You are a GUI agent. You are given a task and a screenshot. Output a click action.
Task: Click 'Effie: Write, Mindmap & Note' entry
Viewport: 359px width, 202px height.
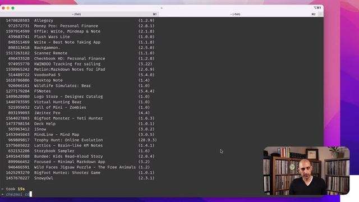[x=67, y=31]
